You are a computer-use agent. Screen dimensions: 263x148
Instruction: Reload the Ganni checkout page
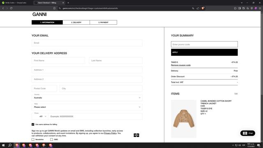click(x=11, y=8)
